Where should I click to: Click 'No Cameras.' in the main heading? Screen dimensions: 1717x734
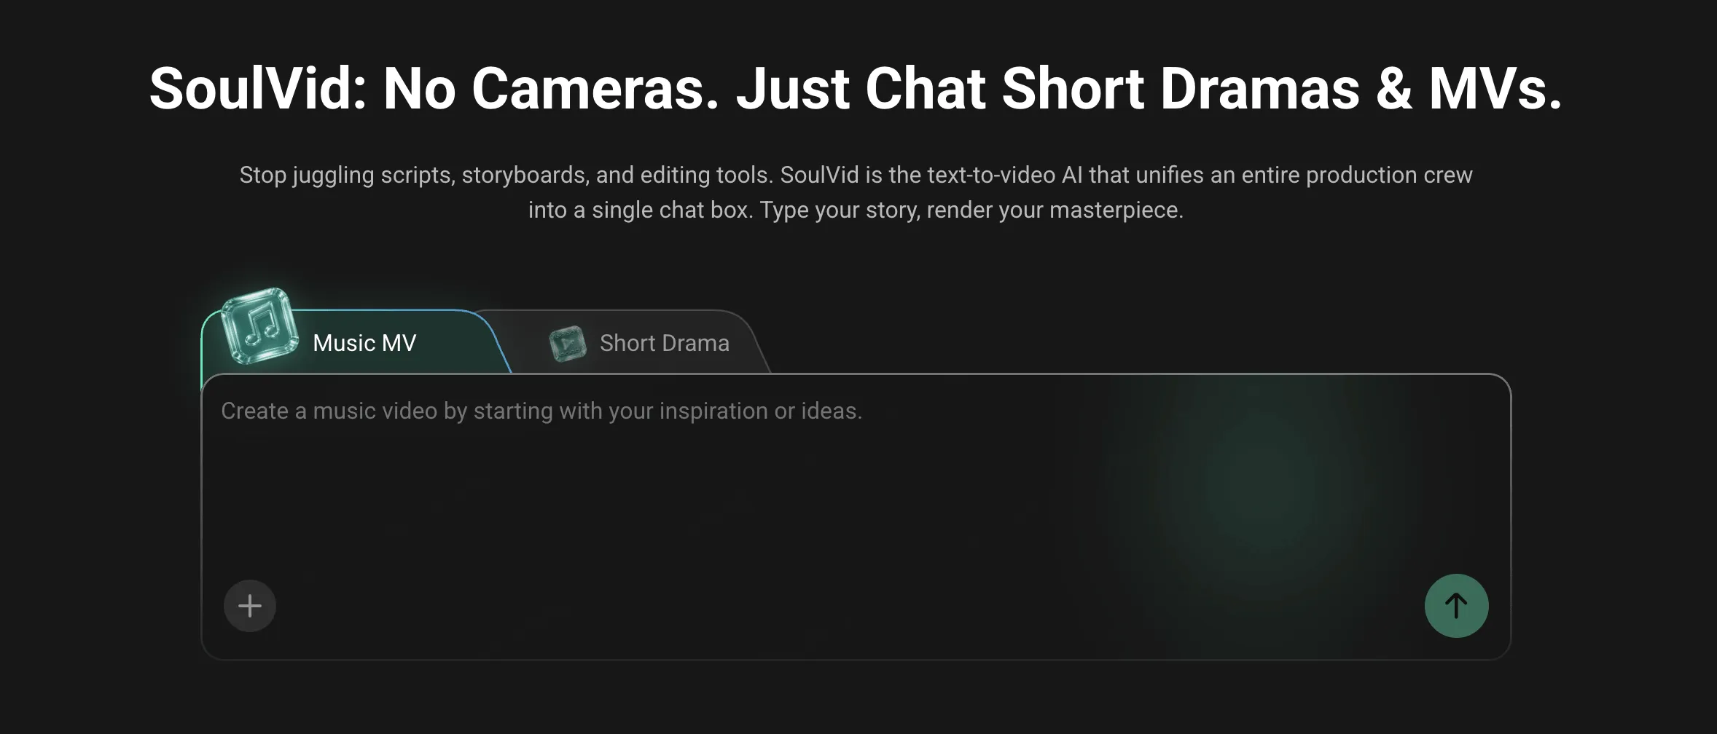[x=552, y=88]
